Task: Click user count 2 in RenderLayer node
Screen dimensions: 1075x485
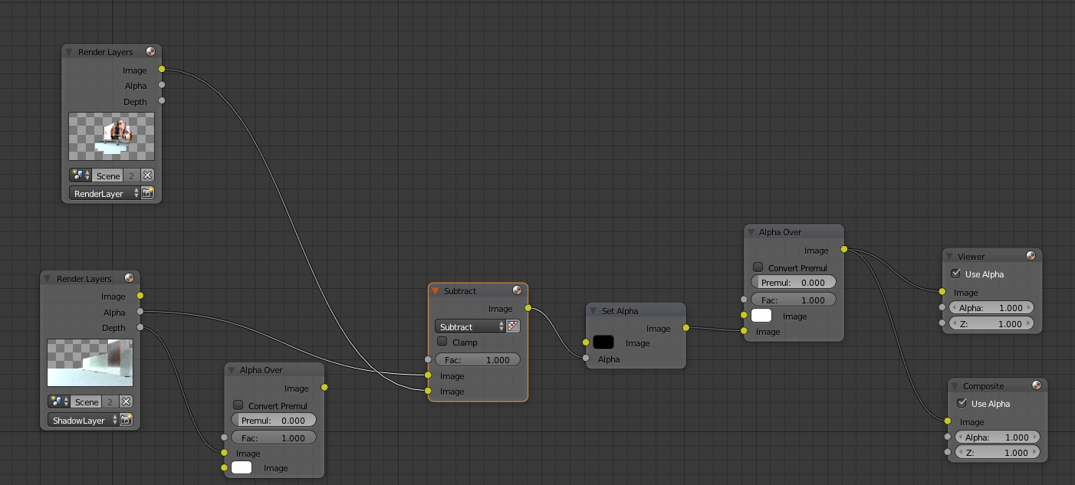Action: click(x=132, y=175)
